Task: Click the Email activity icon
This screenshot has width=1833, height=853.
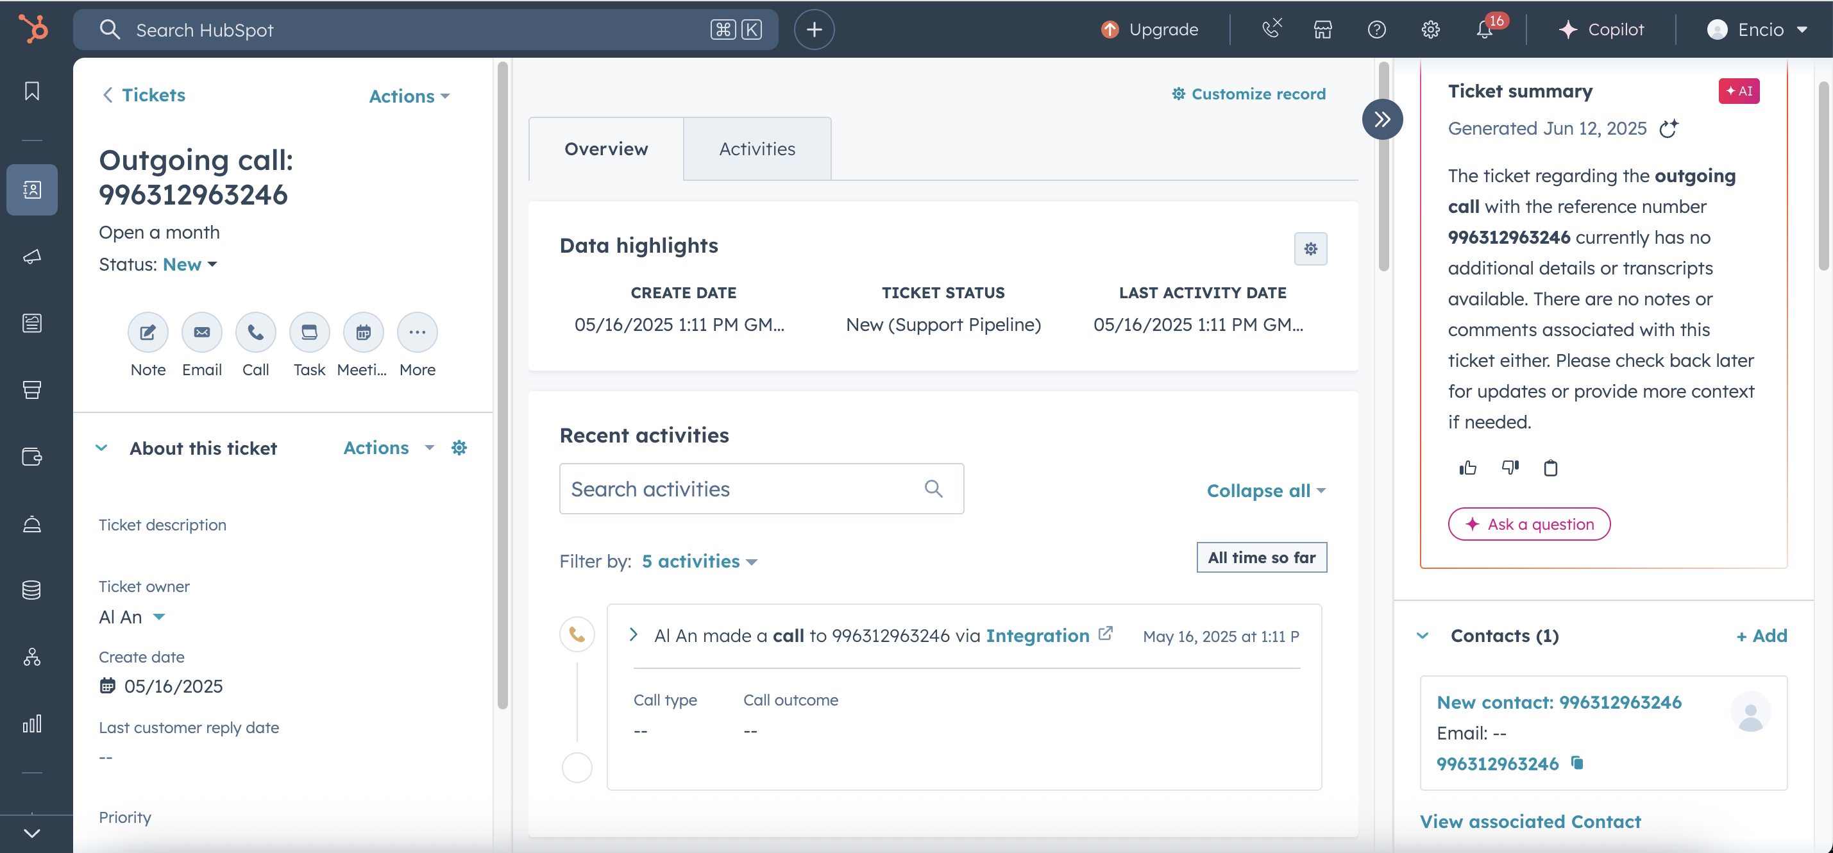Action: (x=201, y=332)
